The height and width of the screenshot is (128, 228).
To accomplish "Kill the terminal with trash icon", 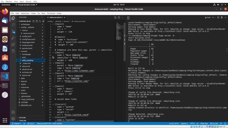I will (222, 17).
